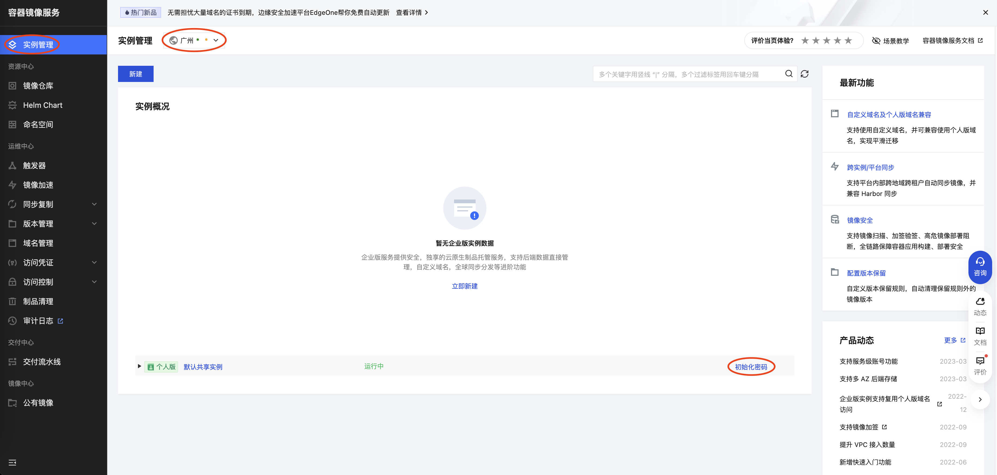
Task: Collapse sidebar with bottom-left menu icon
Action: click(x=12, y=462)
